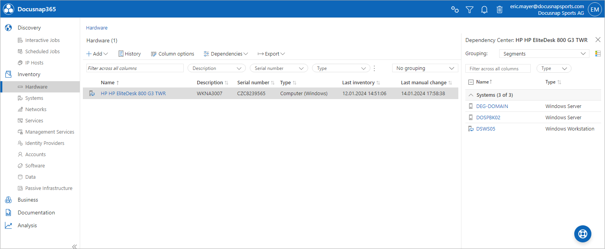Click the filter funnel icon in header
This screenshot has height=249, width=605.
[x=470, y=10]
